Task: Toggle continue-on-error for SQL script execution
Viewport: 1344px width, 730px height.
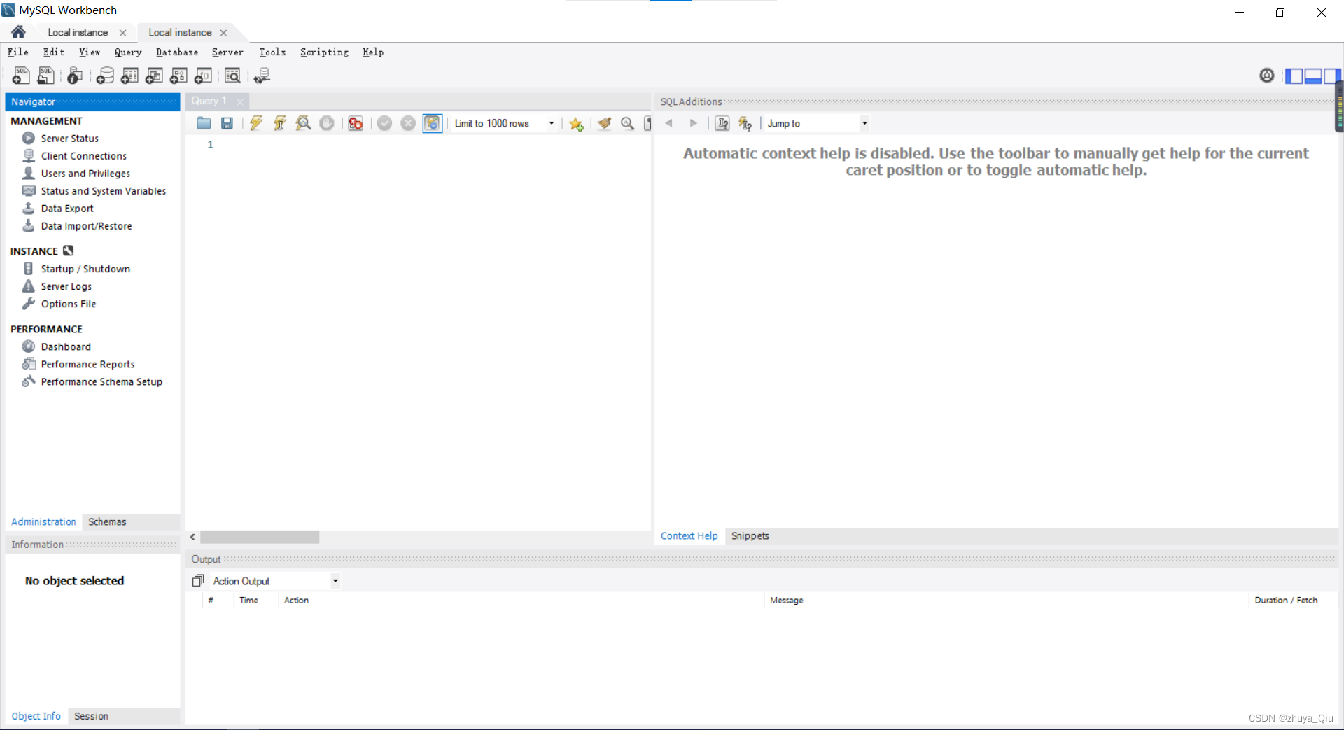Action: tap(356, 123)
